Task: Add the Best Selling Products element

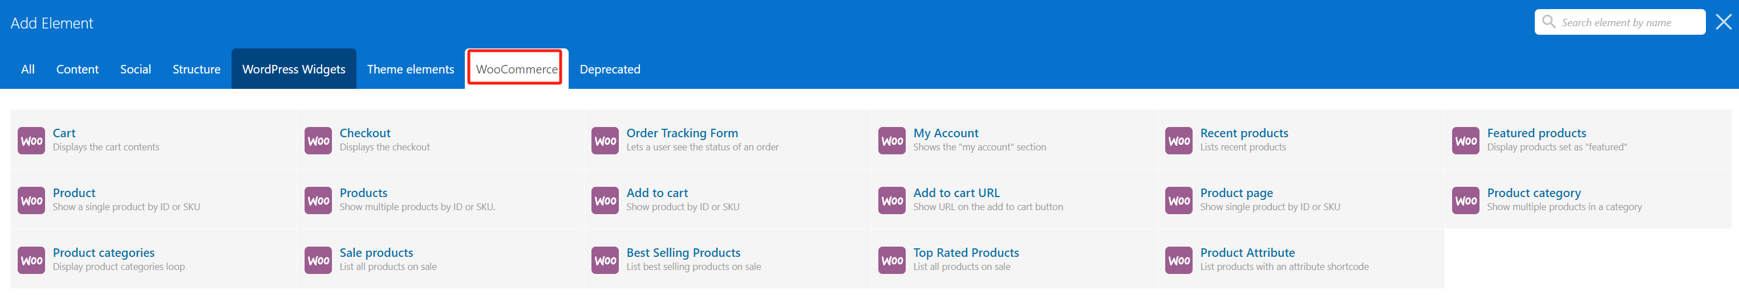Action: (x=683, y=253)
